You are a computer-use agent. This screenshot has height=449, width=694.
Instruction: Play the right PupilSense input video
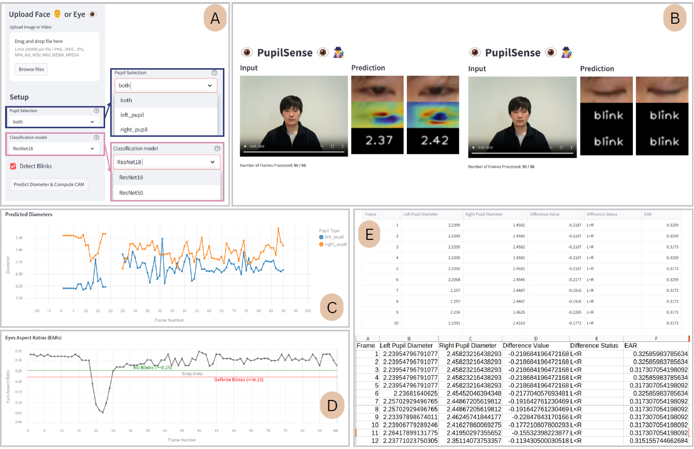tap(474, 147)
